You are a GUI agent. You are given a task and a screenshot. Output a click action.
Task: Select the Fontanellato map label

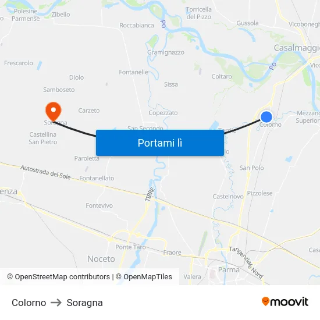coord(97,178)
